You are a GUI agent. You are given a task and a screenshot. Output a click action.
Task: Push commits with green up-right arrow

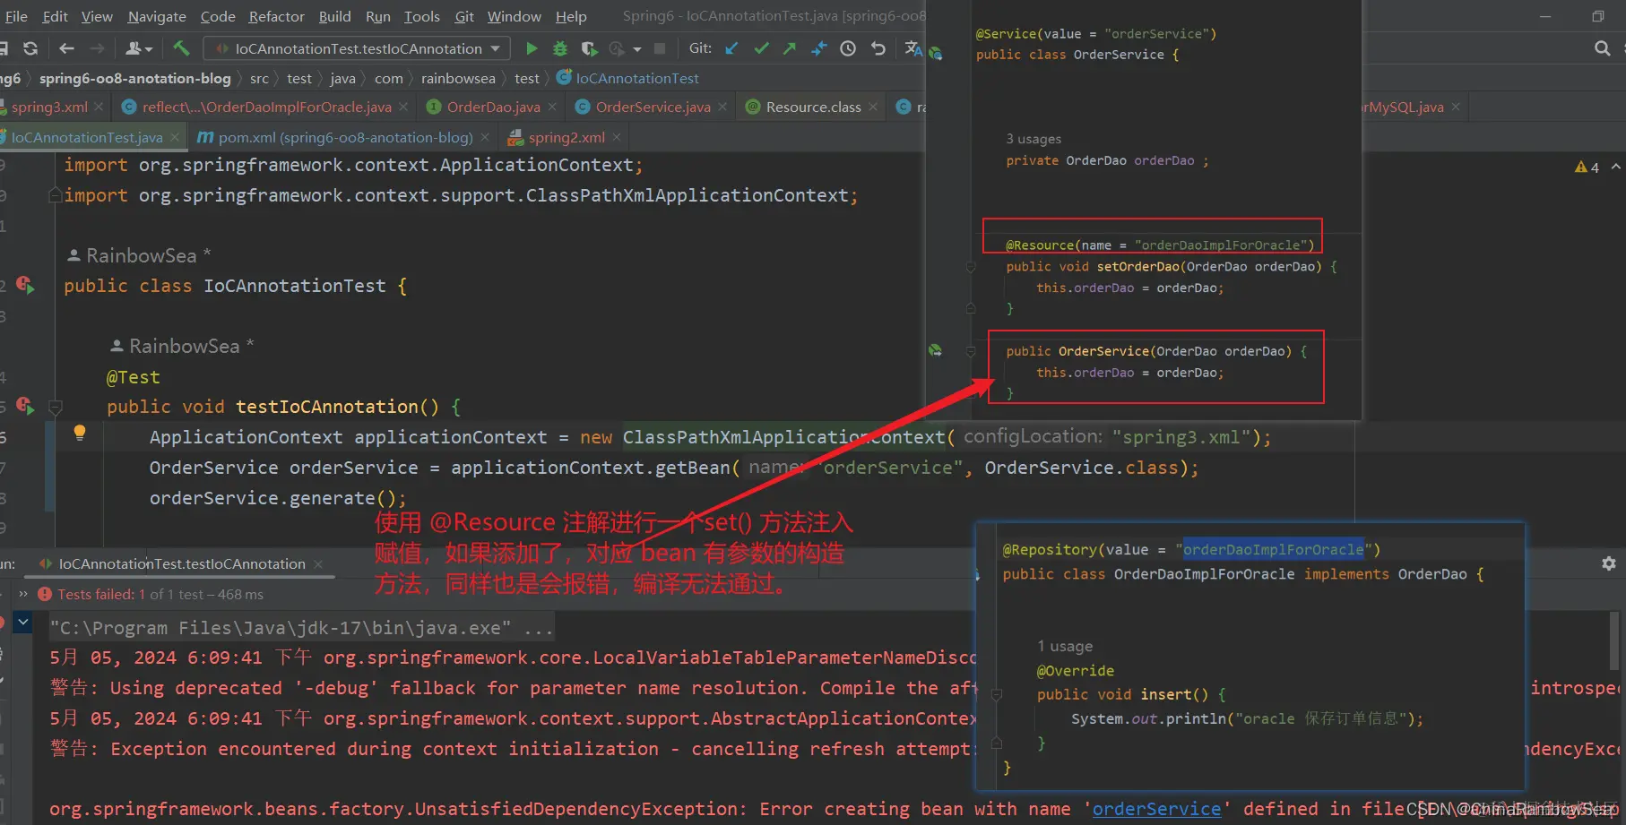pyautogui.click(x=790, y=48)
